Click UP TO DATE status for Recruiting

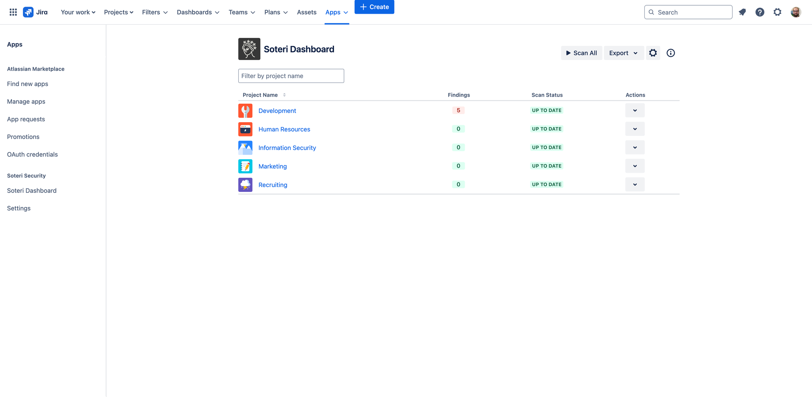click(x=547, y=184)
